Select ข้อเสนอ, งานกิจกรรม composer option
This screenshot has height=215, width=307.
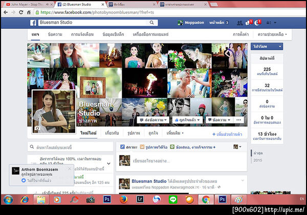pyautogui.click(x=193, y=147)
